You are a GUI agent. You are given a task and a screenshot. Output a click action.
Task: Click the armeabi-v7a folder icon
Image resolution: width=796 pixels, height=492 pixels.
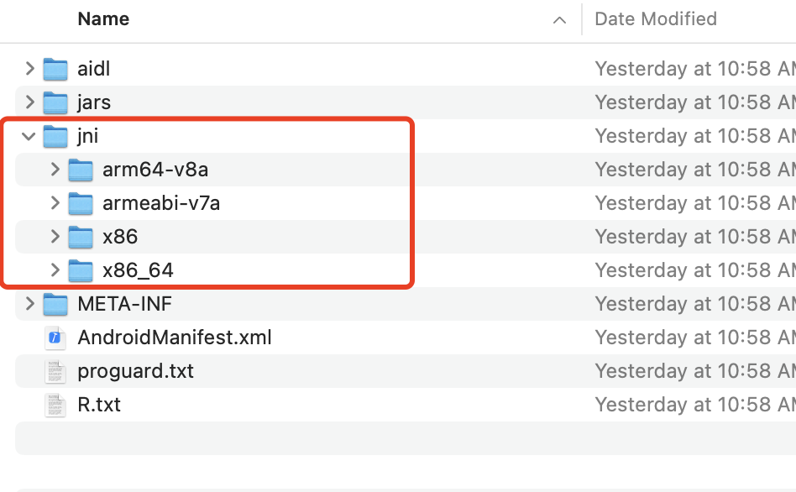coord(81,202)
